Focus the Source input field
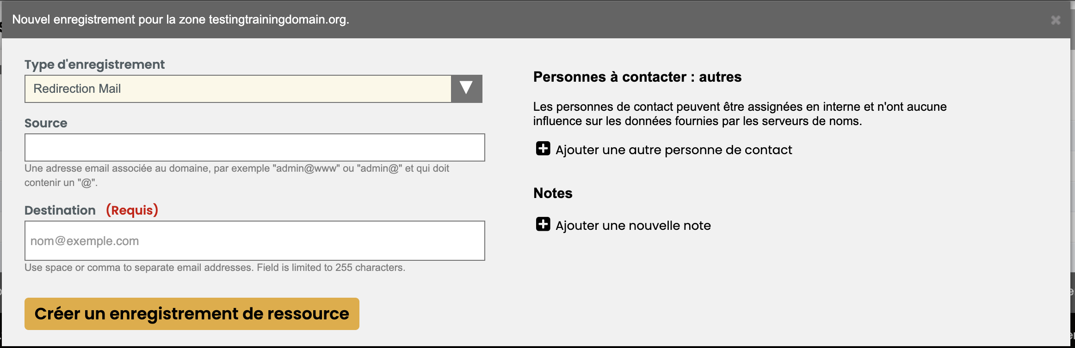The width and height of the screenshot is (1075, 348). tap(255, 148)
